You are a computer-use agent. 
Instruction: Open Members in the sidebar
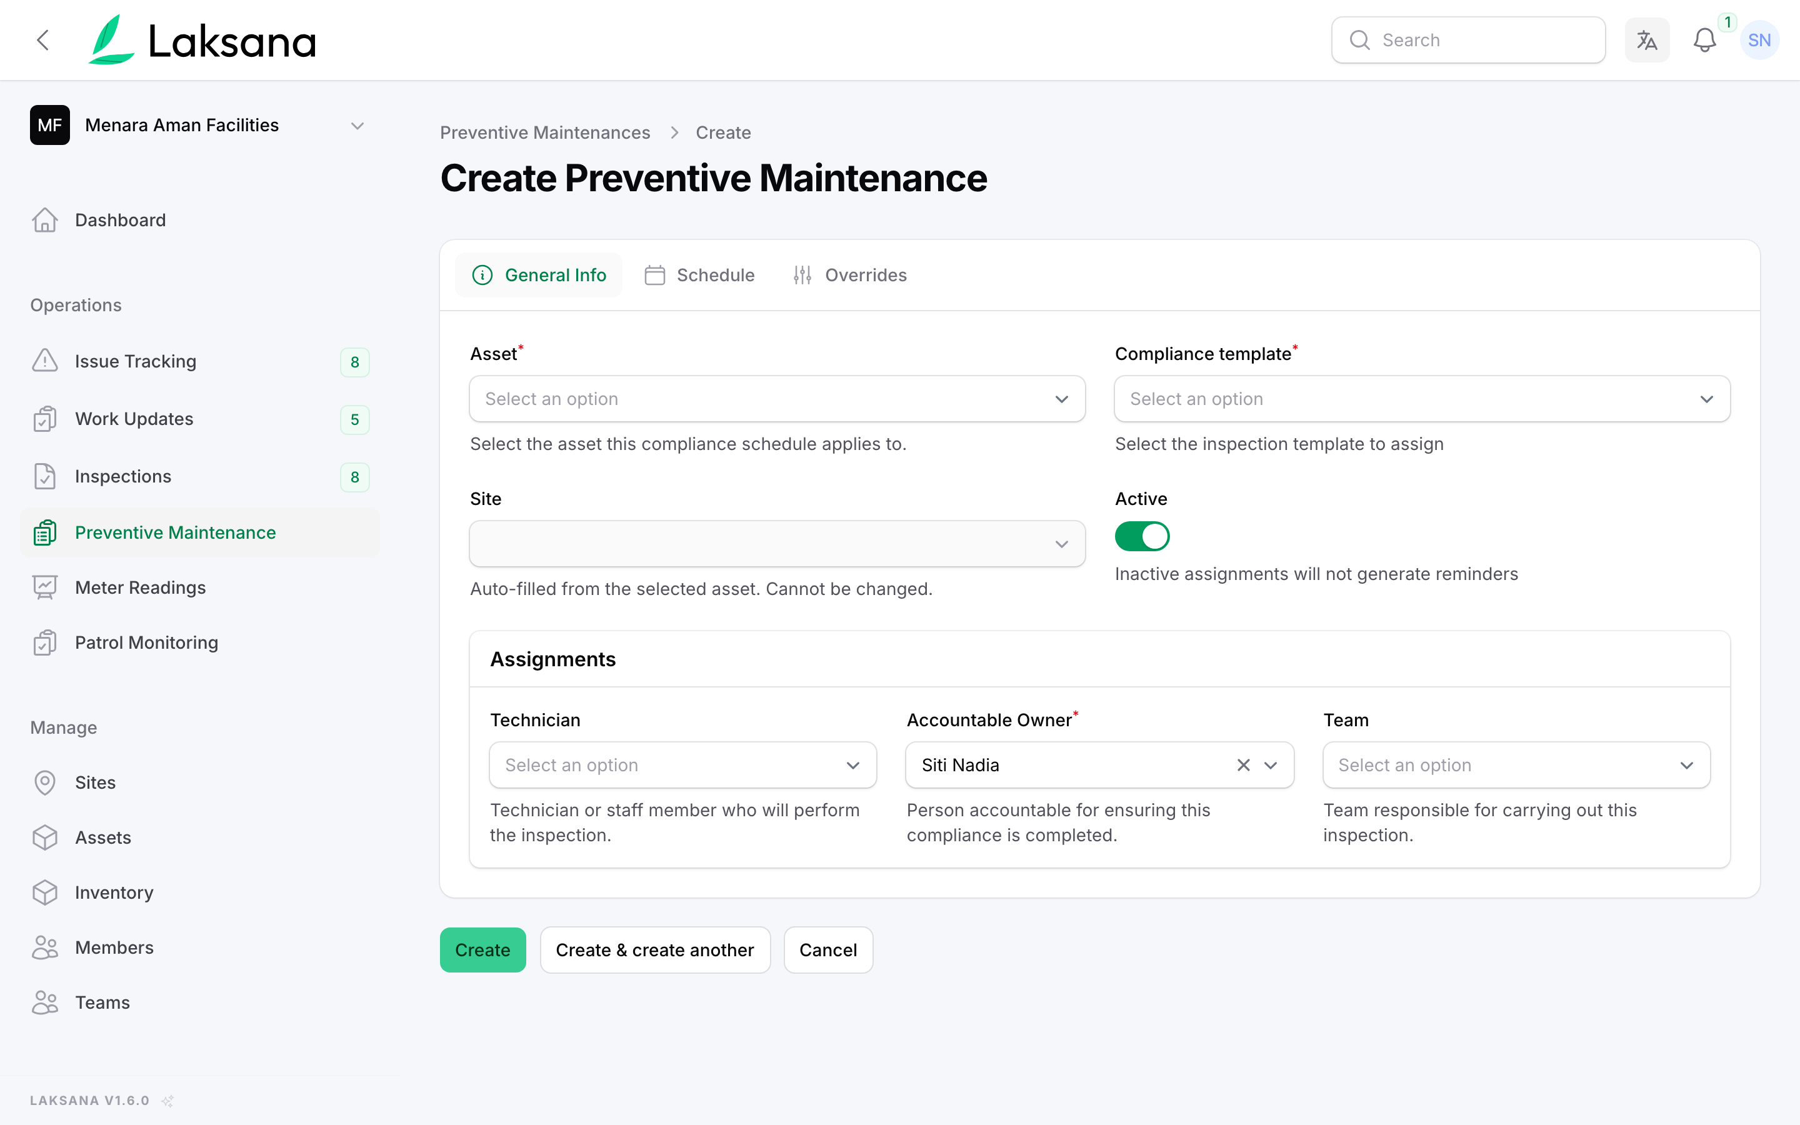tap(199, 948)
